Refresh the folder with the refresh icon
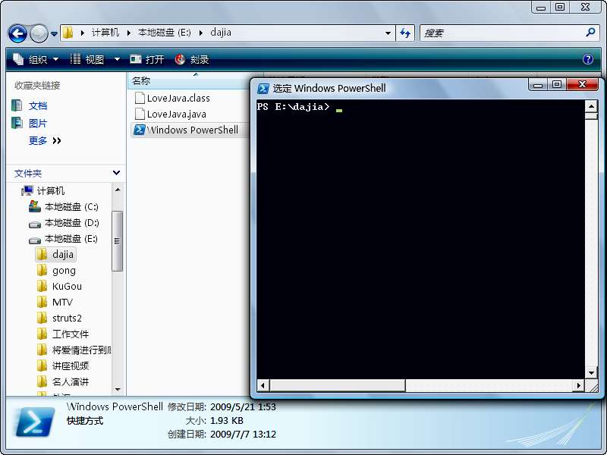The width and height of the screenshot is (607, 455). 405,33
